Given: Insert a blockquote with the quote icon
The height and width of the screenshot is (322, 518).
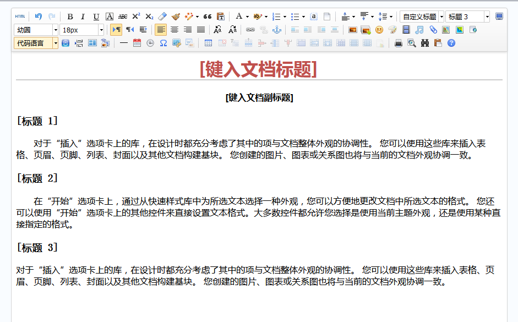Looking at the screenshot, I should tap(206, 17).
